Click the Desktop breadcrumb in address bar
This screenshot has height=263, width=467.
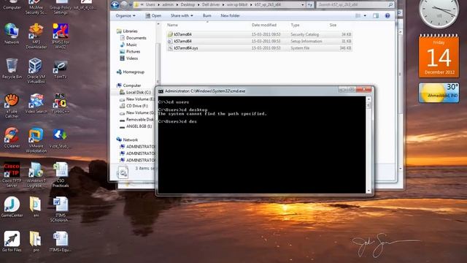coord(188,5)
